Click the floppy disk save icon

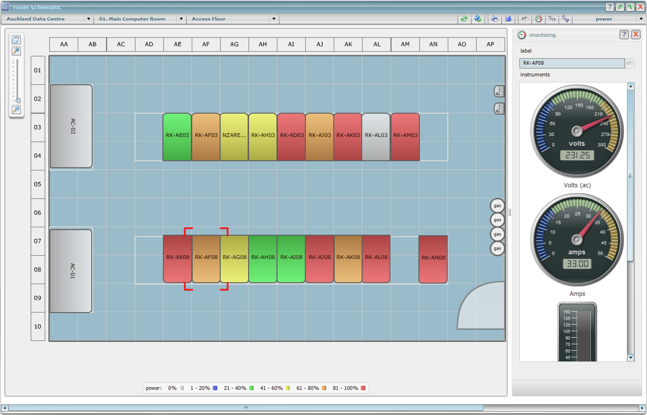[508, 19]
